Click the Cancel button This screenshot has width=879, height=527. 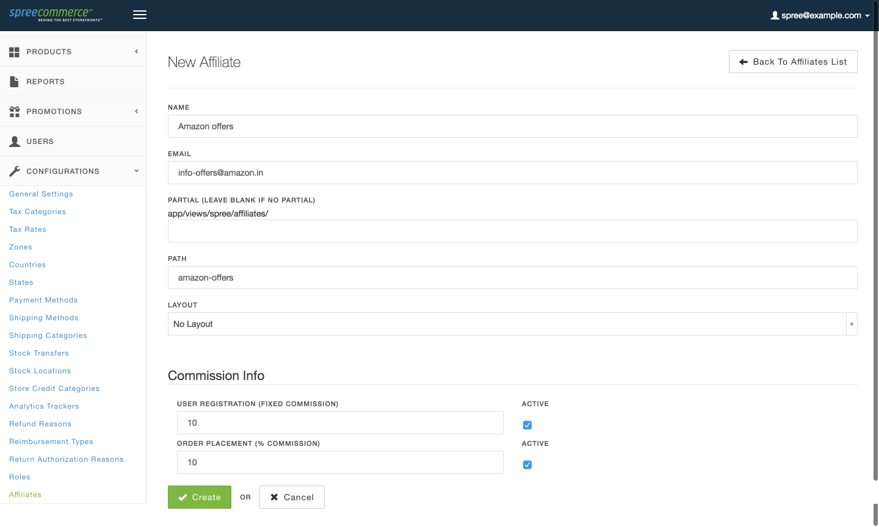[x=292, y=497]
